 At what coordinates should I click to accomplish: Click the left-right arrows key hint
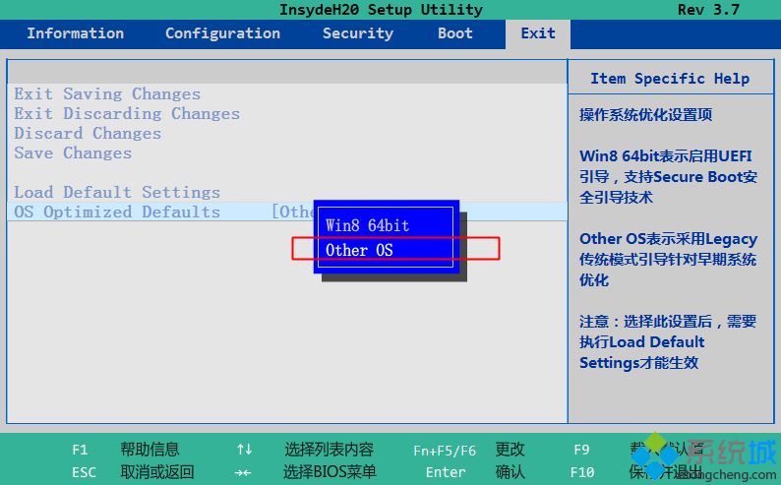click(243, 472)
